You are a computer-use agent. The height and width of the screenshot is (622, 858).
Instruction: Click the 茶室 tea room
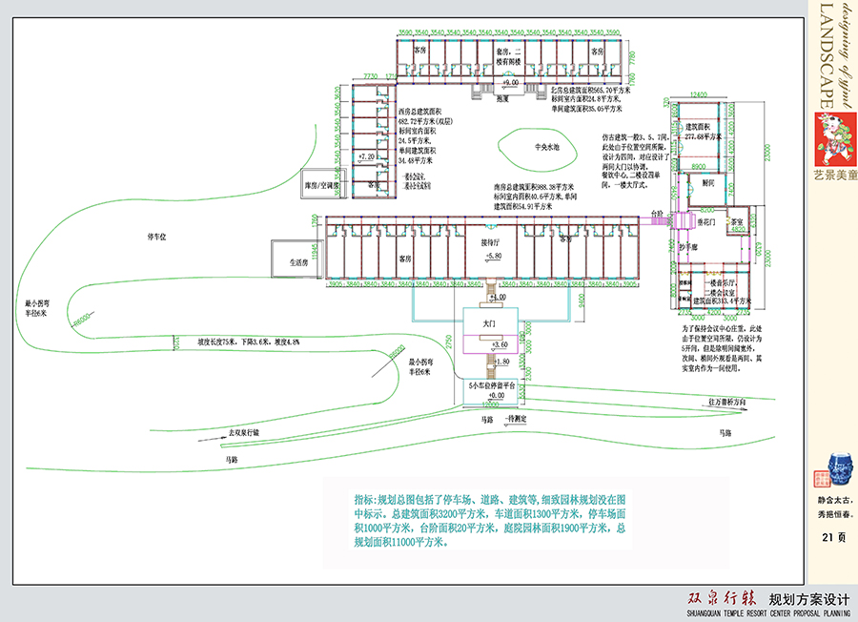pos(737,223)
